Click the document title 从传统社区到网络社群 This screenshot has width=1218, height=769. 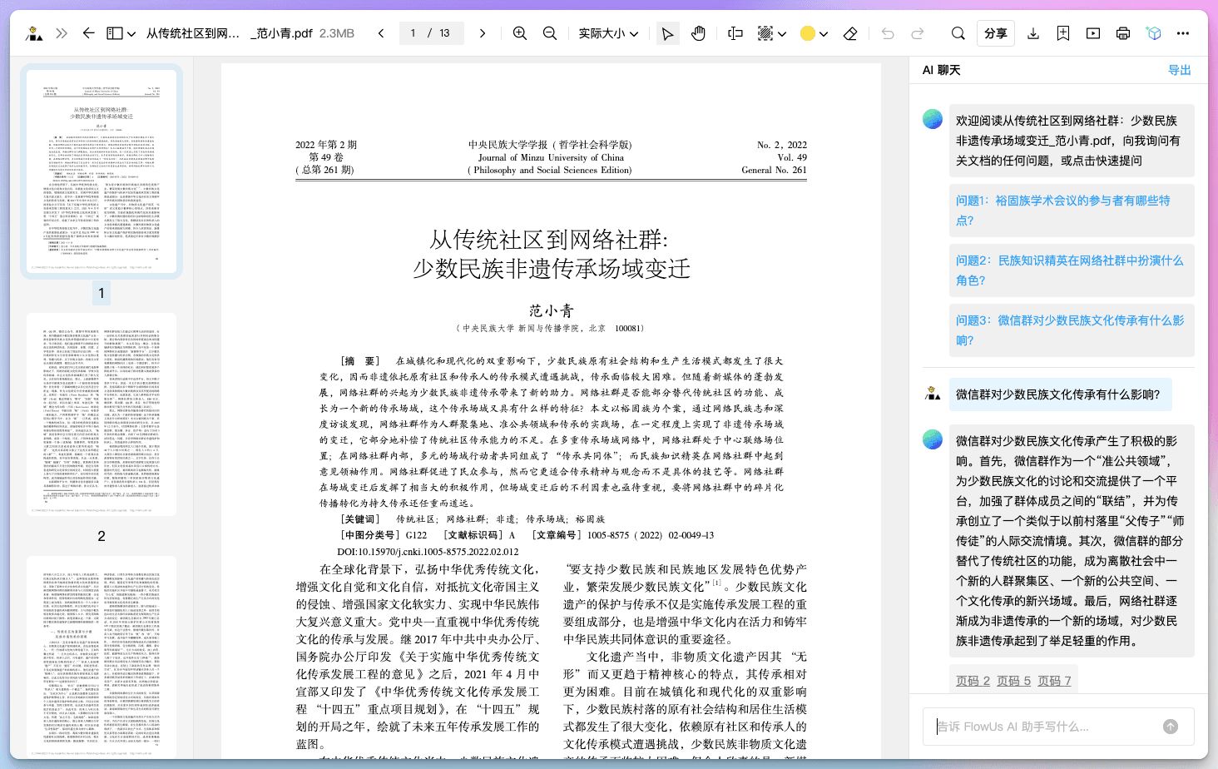[549, 240]
